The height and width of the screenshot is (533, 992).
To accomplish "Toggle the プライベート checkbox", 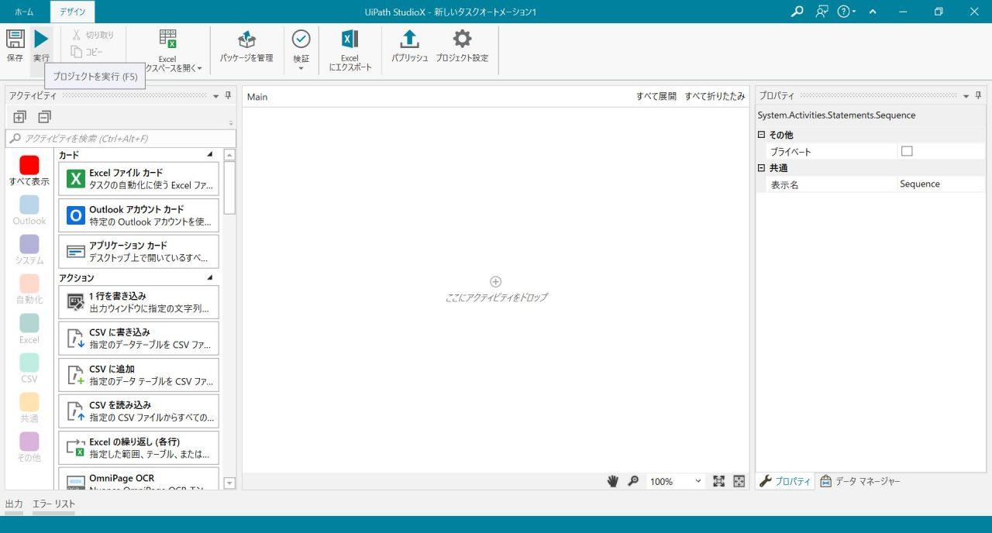I will pos(907,152).
